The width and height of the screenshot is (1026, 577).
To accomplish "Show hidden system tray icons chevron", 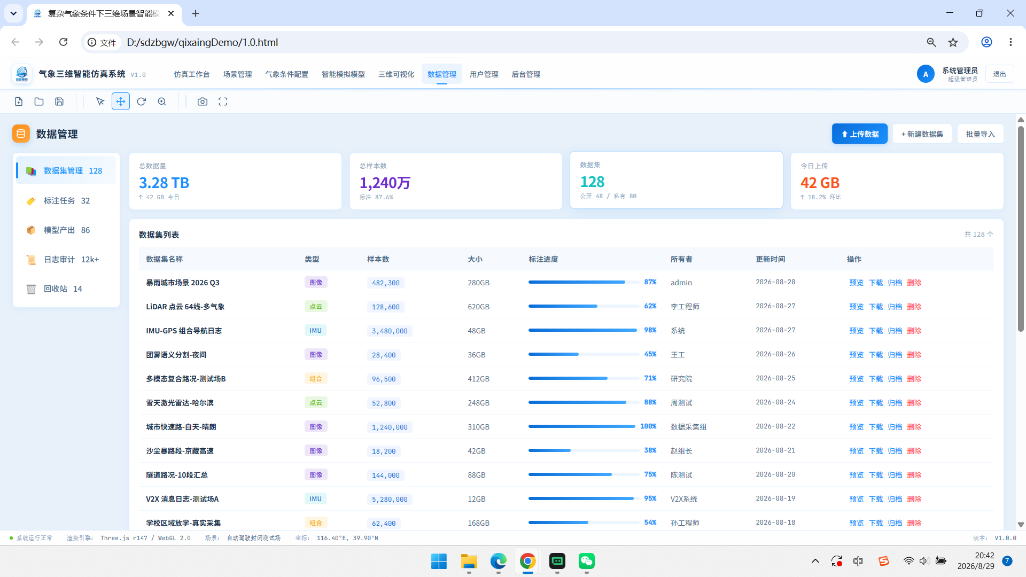I will coord(815,561).
